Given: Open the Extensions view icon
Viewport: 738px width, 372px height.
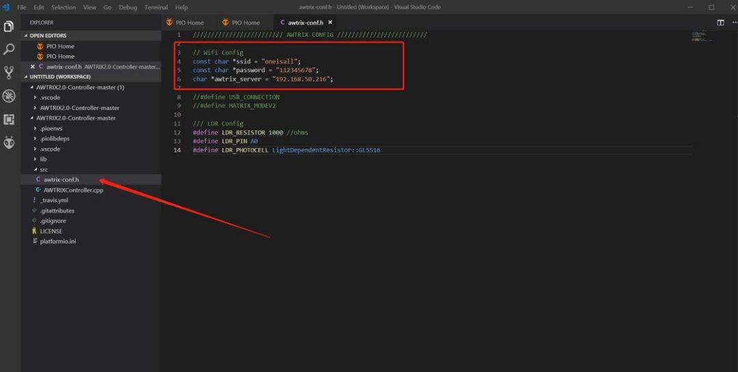Looking at the screenshot, I should pyautogui.click(x=9, y=119).
